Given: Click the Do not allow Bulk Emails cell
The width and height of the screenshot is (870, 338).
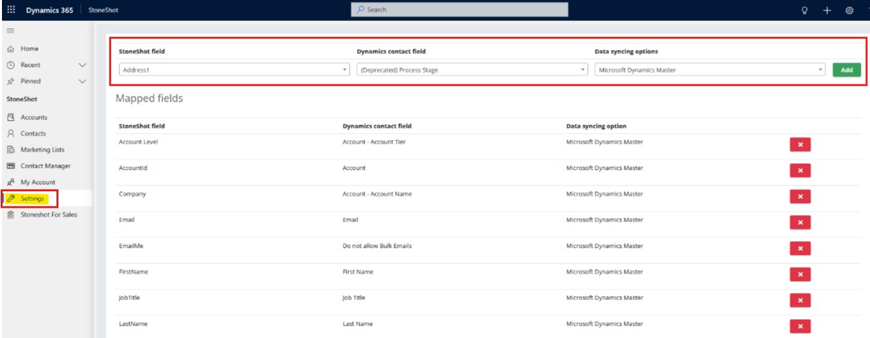Looking at the screenshot, I should coord(377,246).
